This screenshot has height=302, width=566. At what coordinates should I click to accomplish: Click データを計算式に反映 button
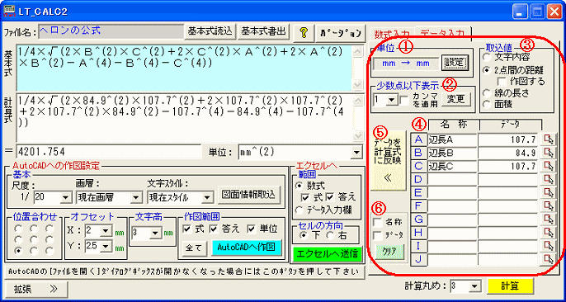(389, 160)
